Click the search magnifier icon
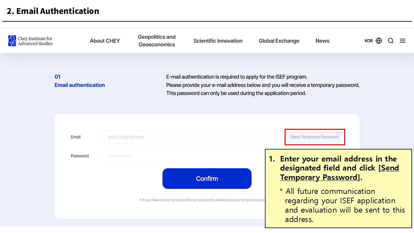The height and width of the screenshot is (233, 414). tap(391, 41)
